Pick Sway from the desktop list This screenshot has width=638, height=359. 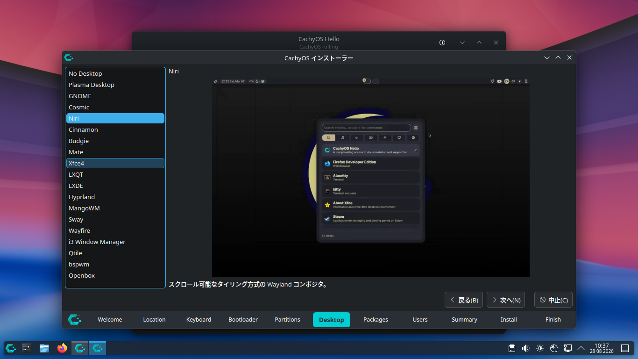pos(115,219)
